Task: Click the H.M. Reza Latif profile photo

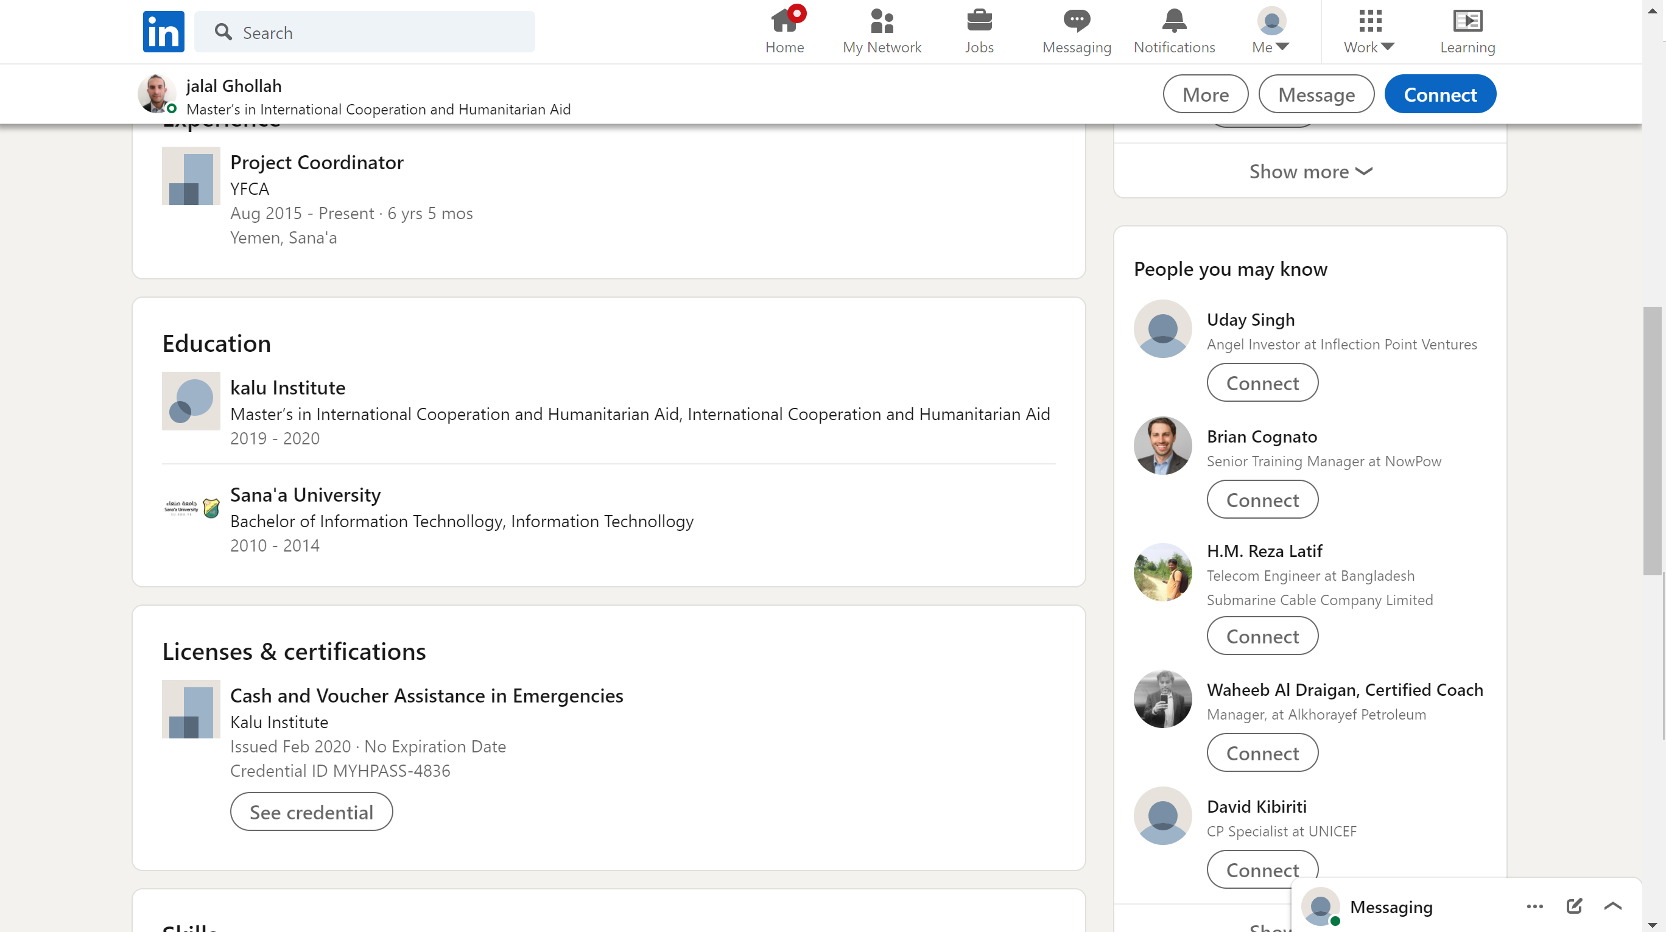Action: [x=1162, y=572]
